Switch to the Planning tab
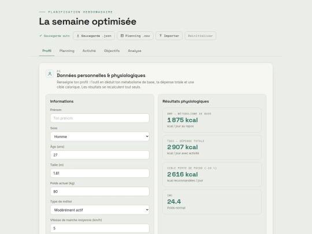Screen dimensions: 312x234 pyautogui.click(x=66, y=51)
